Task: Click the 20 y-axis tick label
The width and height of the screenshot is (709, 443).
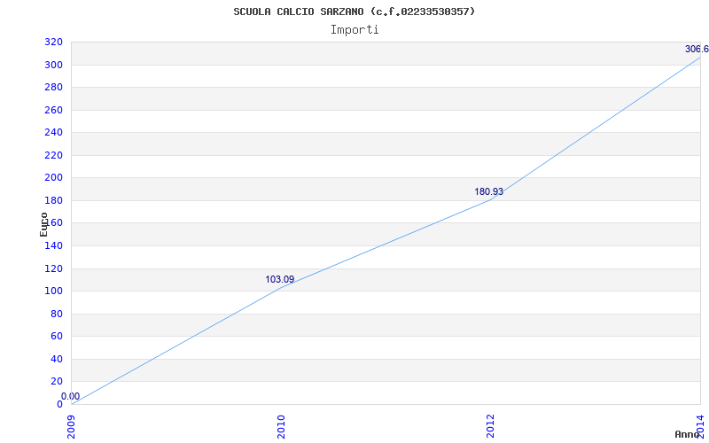Action: [57, 382]
